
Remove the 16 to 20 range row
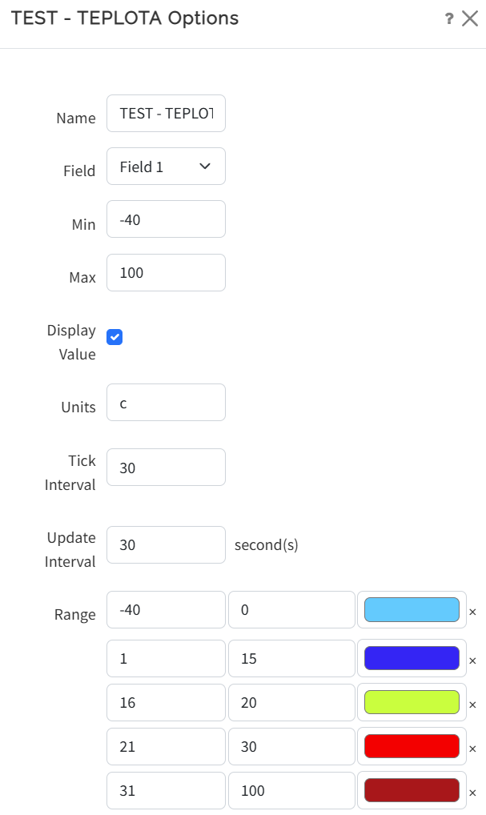tap(472, 705)
